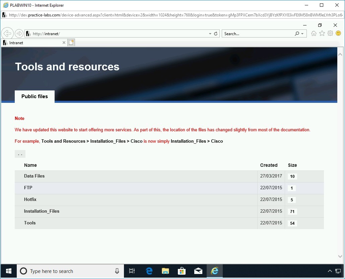Go up a directory with the ".." button
The image size is (345, 279).
coord(20,154)
